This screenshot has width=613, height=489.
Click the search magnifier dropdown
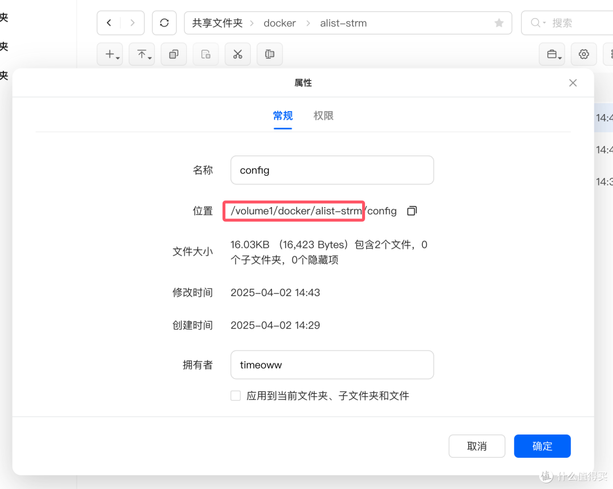[x=538, y=23]
